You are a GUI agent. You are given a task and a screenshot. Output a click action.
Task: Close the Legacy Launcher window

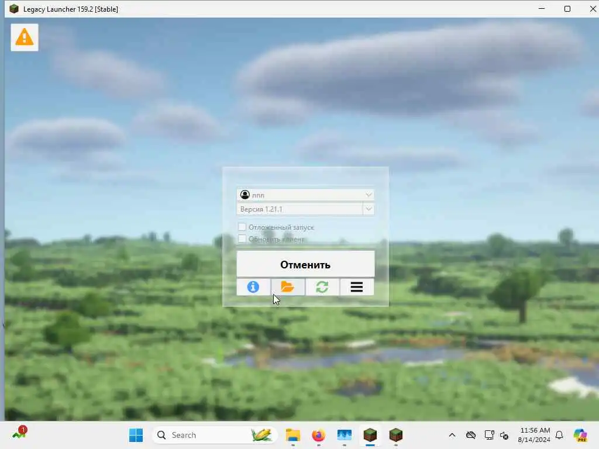pos(593,8)
